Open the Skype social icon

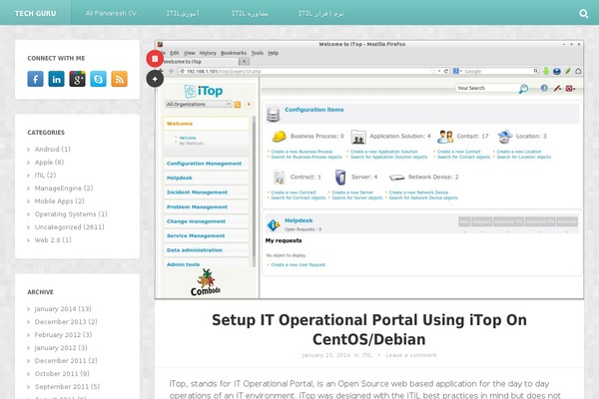(98, 79)
